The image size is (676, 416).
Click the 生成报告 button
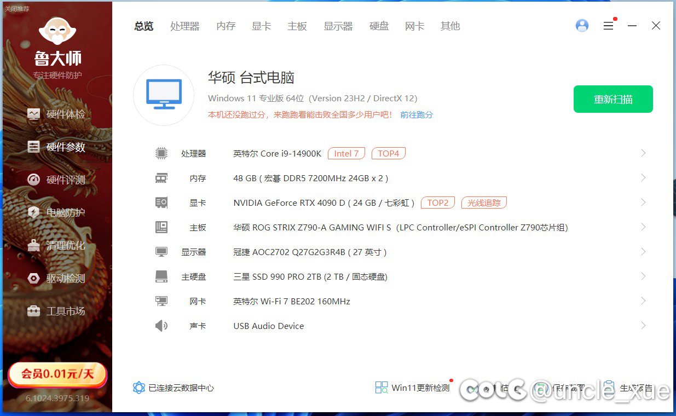click(629, 388)
